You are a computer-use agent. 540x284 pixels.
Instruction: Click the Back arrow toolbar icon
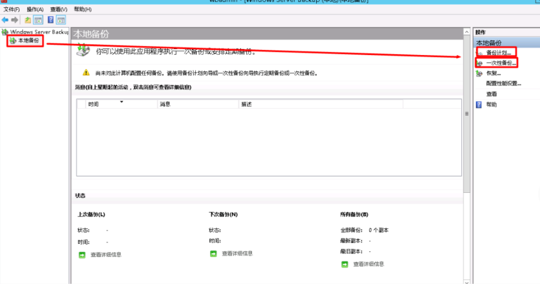[6, 20]
